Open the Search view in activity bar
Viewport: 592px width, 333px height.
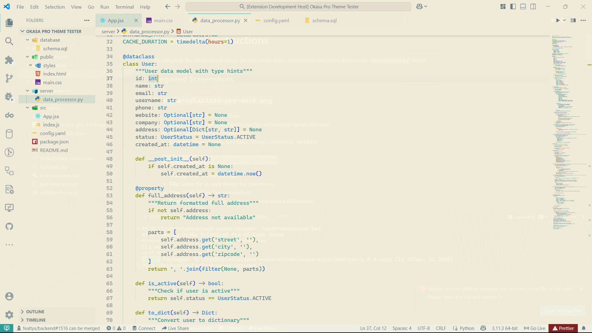pos(9,41)
